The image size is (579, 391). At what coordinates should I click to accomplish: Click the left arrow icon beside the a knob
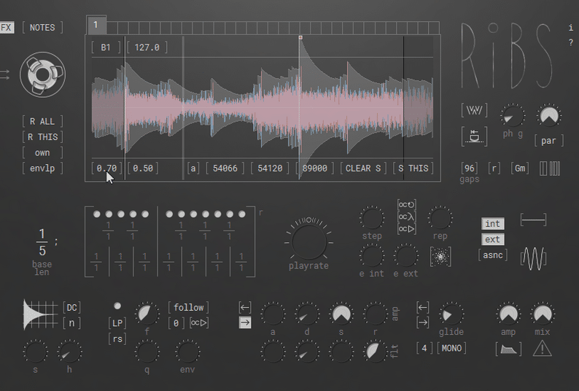tap(245, 308)
